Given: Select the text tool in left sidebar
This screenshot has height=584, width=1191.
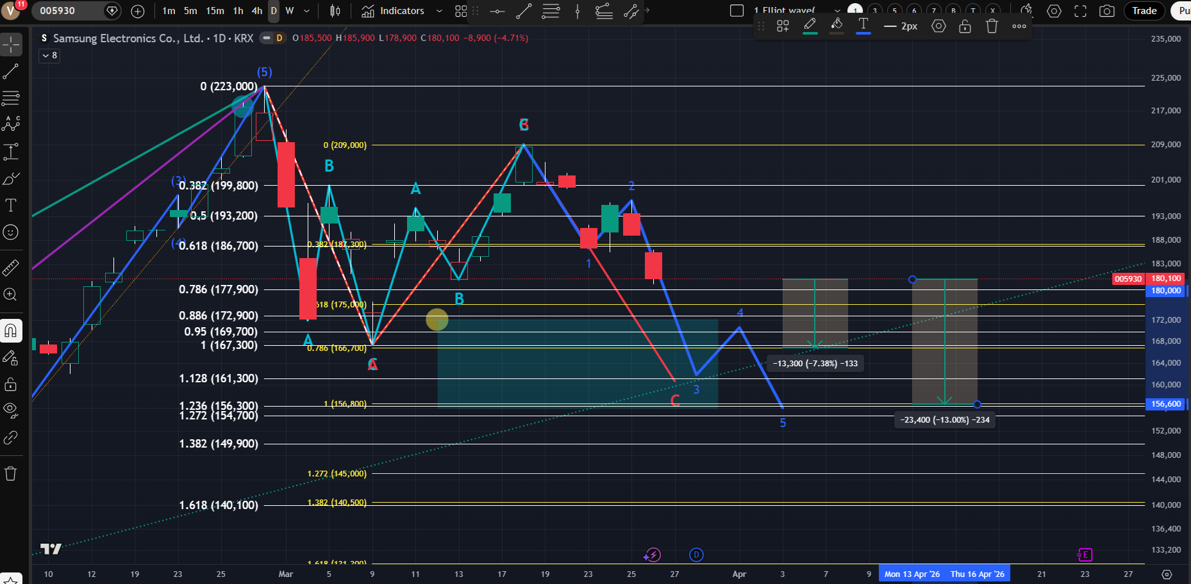Looking at the screenshot, I should (11, 206).
